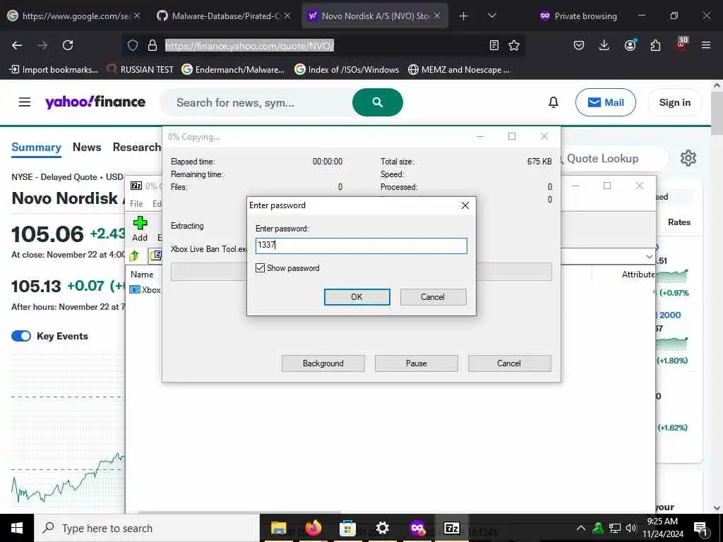Click Cancel in the copying dialog

(x=509, y=363)
